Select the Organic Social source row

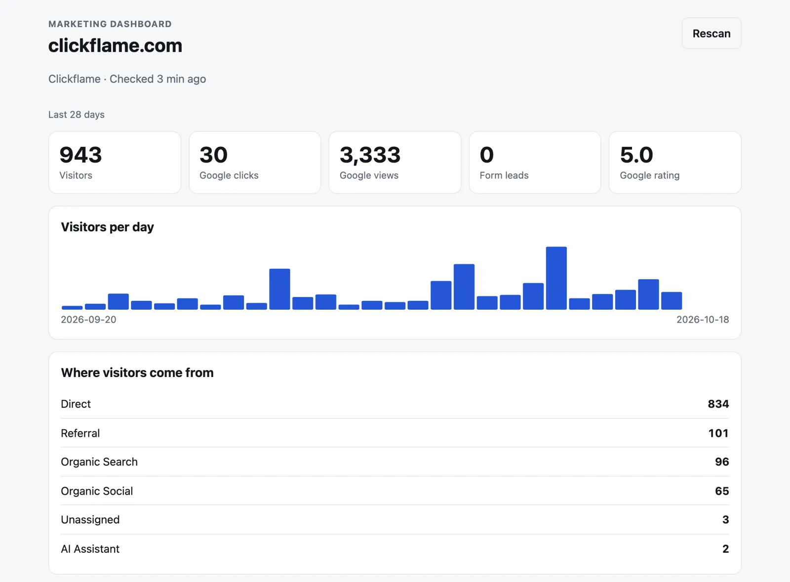point(395,491)
